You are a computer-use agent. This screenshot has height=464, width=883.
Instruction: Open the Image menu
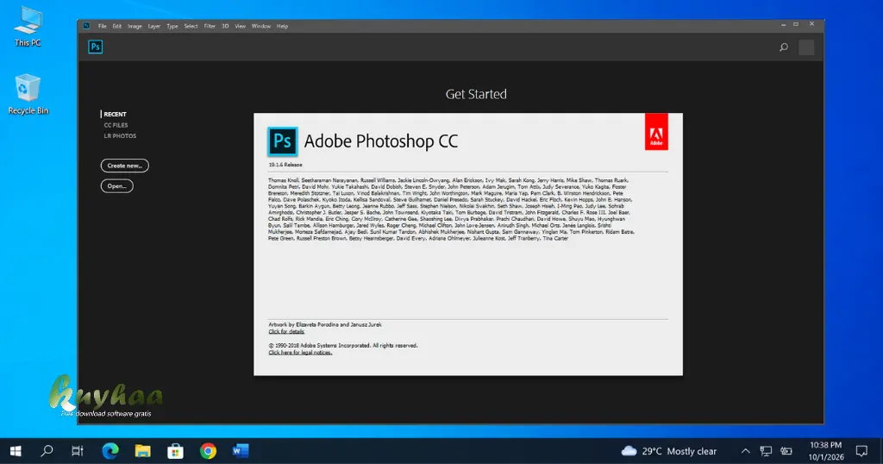click(x=135, y=26)
